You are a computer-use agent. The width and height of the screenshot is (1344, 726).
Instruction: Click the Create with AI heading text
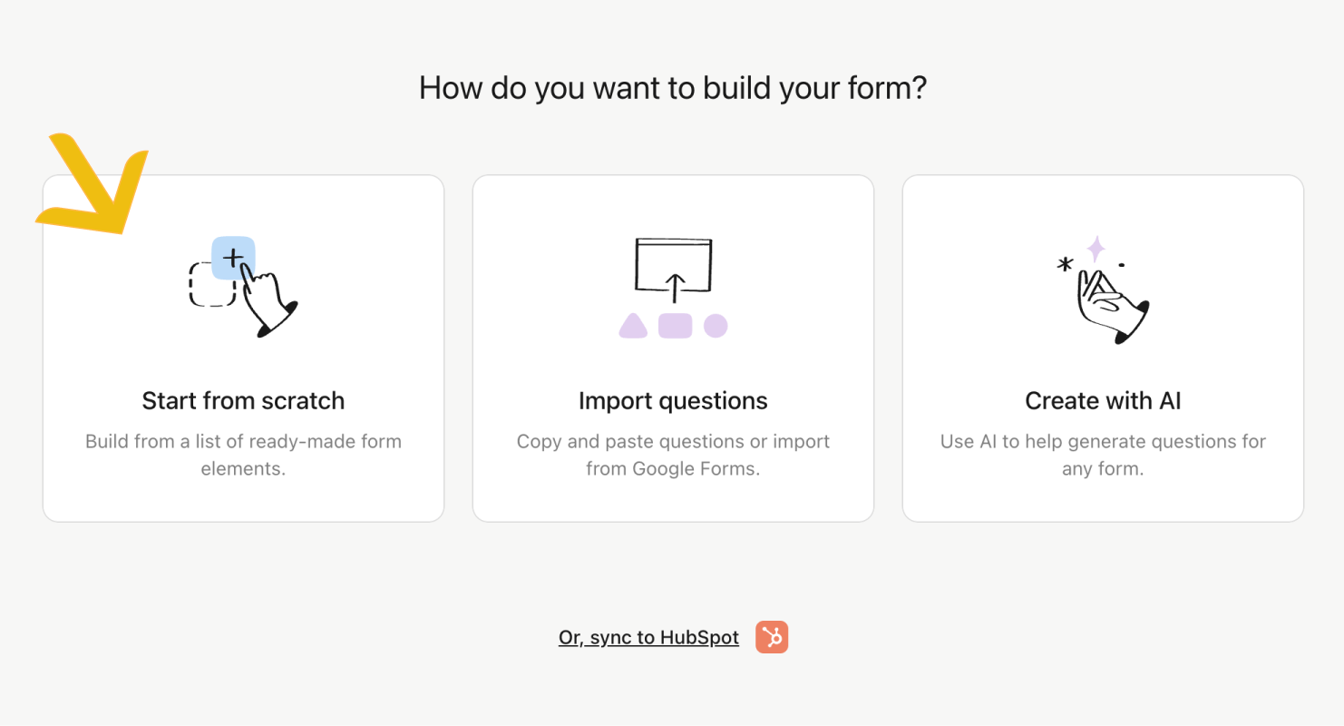pos(1103,400)
